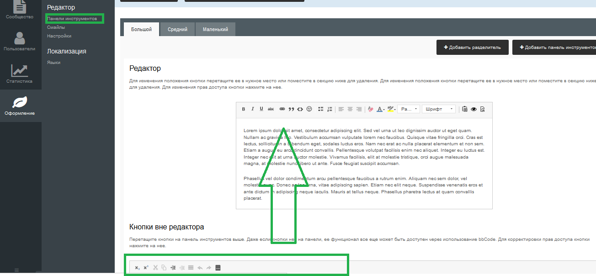The image size is (596, 276).
Task: Click the subscript button
Action: click(x=137, y=268)
